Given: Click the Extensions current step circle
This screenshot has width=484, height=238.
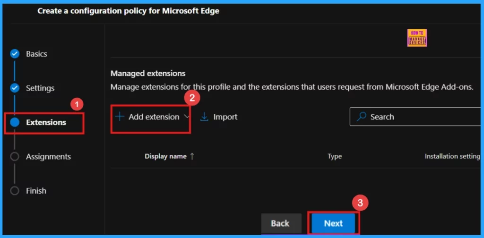Looking at the screenshot, I should click(x=15, y=122).
